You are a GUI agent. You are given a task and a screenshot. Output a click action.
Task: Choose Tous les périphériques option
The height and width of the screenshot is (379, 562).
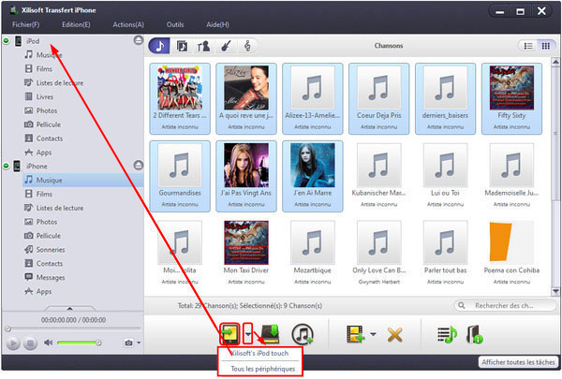[262, 369]
